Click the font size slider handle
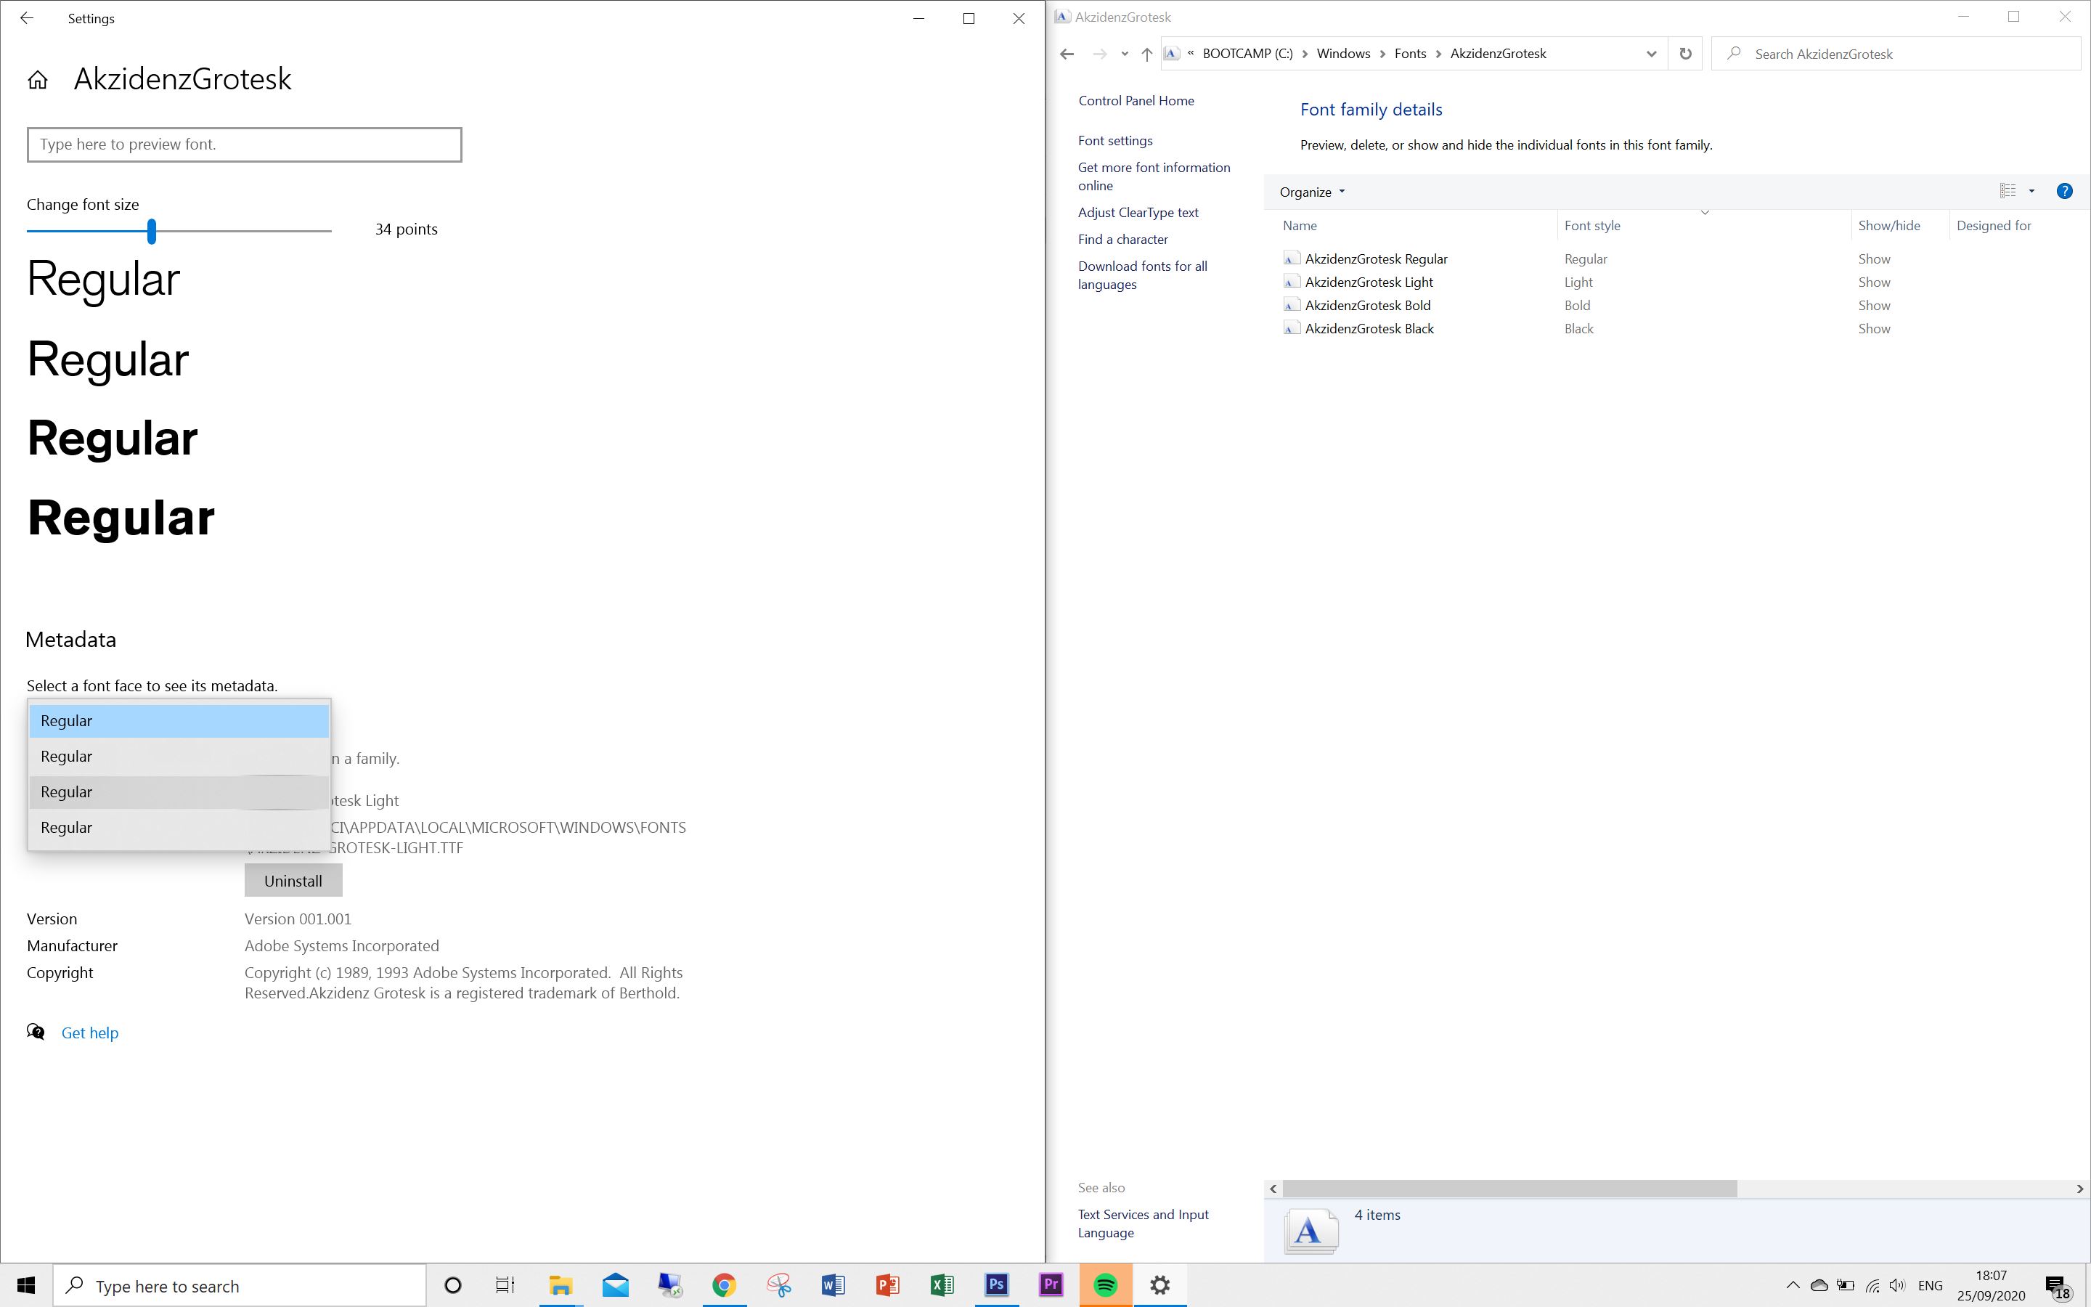 pyautogui.click(x=152, y=231)
